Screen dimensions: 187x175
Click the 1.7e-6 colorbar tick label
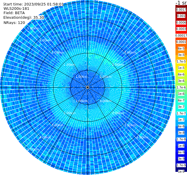pyautogui.click(x=181, y=87)
